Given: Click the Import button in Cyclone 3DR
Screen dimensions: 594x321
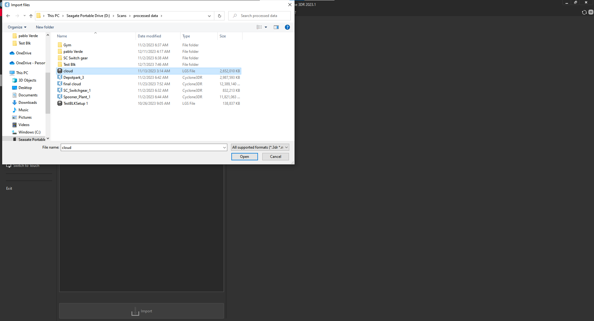Looking at the screenshot, I should [142, 311].
